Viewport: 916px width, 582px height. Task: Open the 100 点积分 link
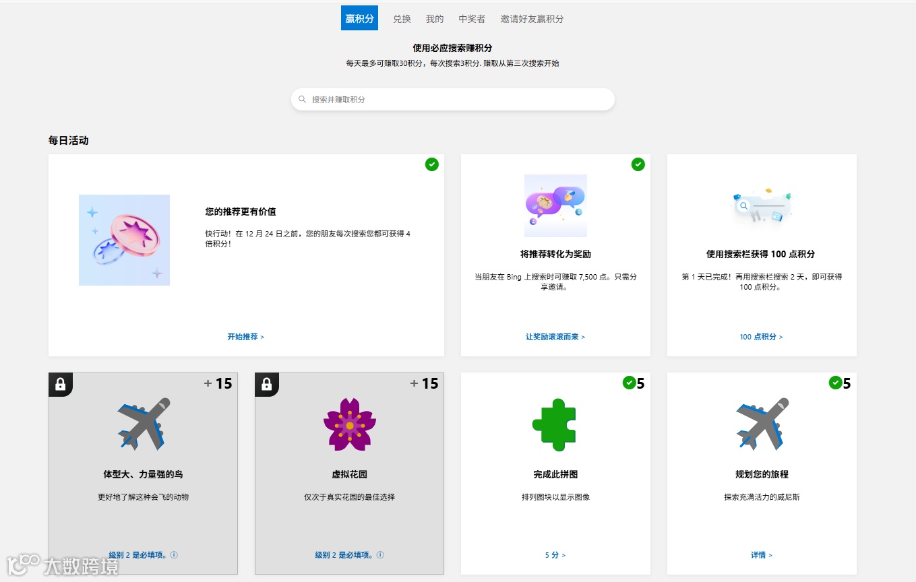pos(762,337)
